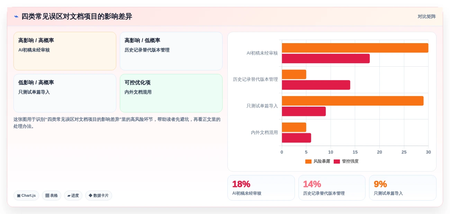This screenshot has height=214, width=450.
Task: Open the 18% AI初稿未经审核 stat card
Action: tap(261, 188)
